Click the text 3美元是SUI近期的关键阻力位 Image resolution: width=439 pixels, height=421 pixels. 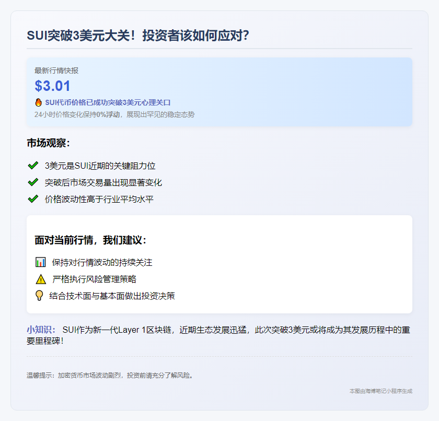tap(100, 166)
